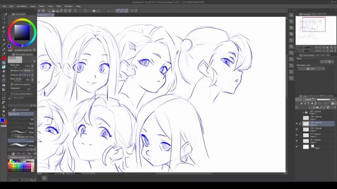Screen dimensions: 337x189
Task: Select the Running color area brush
Action: 21,136
